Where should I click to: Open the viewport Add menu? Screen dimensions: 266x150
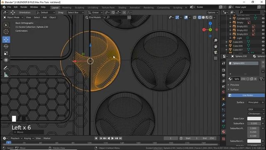(x=44, y=17)
